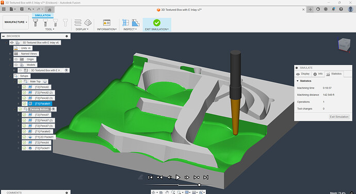The width and height of the screenshot is (356, 194).
Task: Click the ViewCube in the viewport corner
Action: point(344,44)
